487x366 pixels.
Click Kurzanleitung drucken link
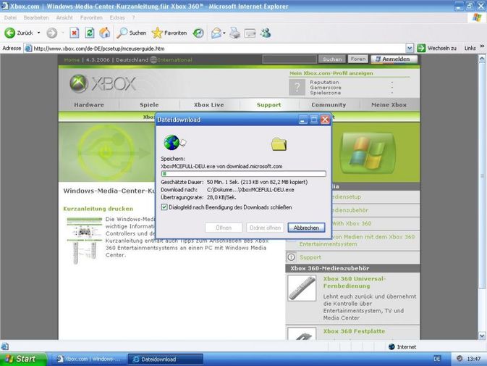coord(98,209)
